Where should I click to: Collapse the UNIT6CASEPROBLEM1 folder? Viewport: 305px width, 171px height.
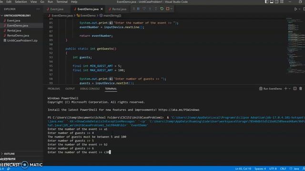click(x=17, y=16)
